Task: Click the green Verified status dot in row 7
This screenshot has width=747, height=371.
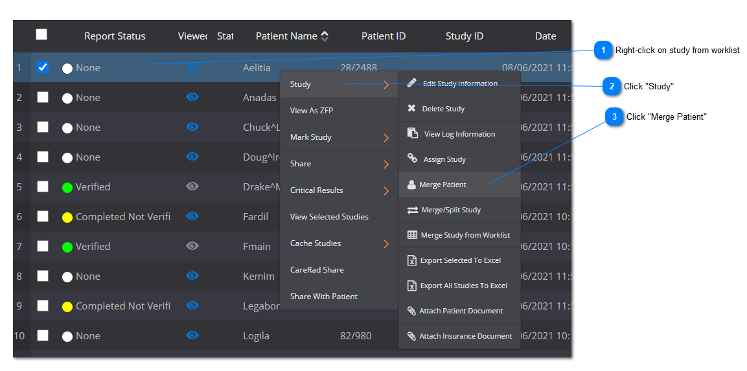Action: pos(67,247)
